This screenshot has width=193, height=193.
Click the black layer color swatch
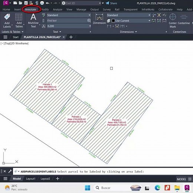point(113,20)
